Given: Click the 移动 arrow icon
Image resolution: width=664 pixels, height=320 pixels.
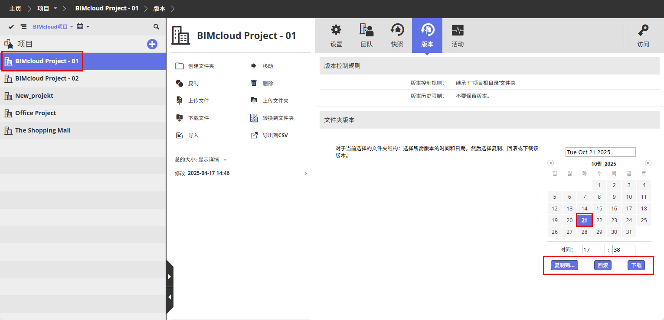Looking at the screenshot, I should click(254, 66).
